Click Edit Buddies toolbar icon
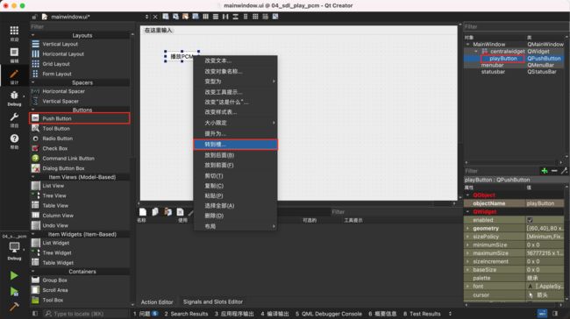Viewport: 570px width, 319px height. 185,17
